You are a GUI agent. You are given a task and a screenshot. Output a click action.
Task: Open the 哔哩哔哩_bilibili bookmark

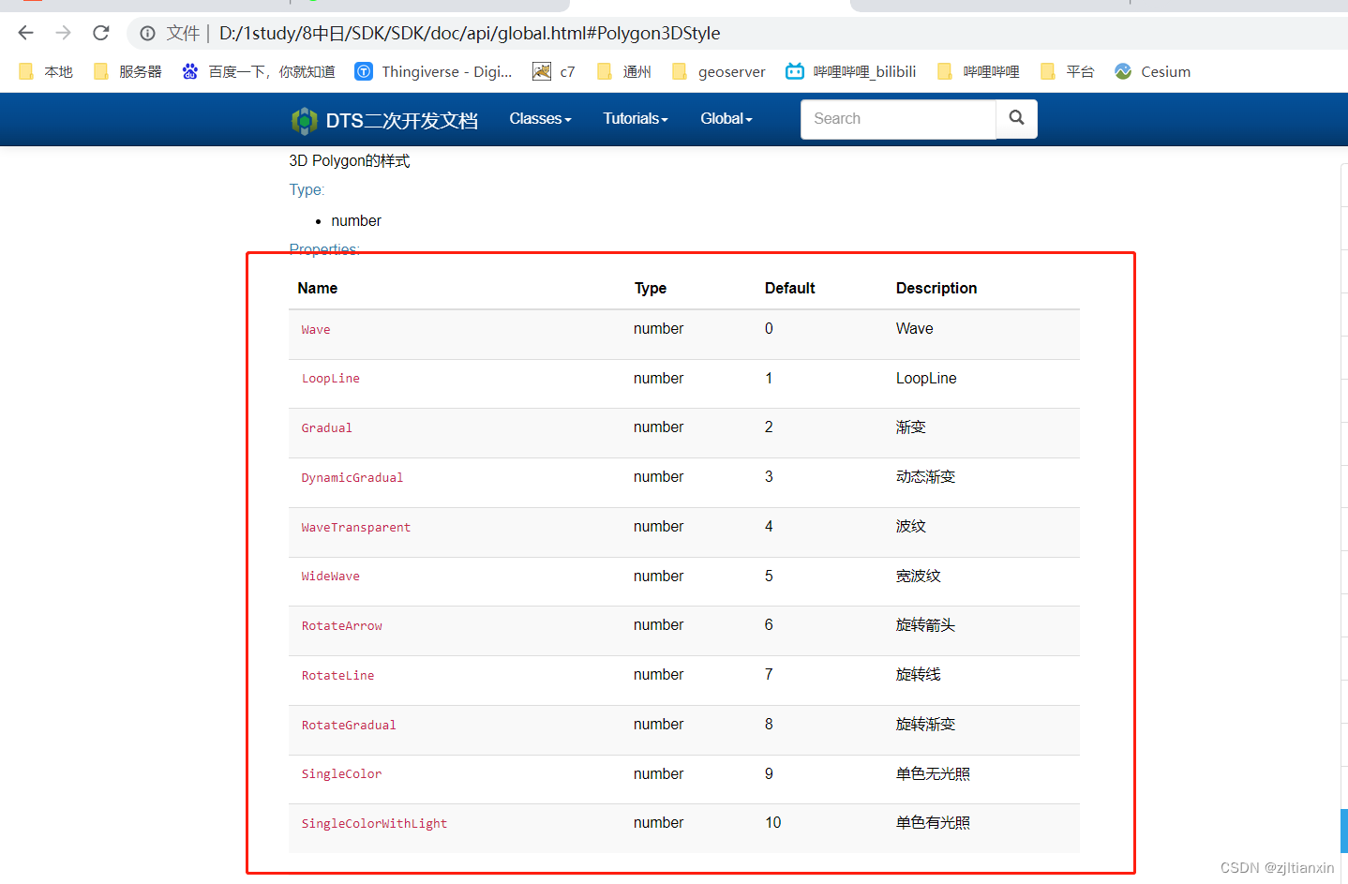pos(851,71)
